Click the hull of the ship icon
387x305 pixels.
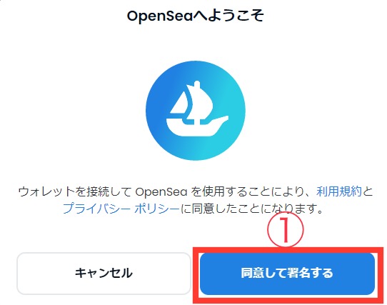[195, 129]
